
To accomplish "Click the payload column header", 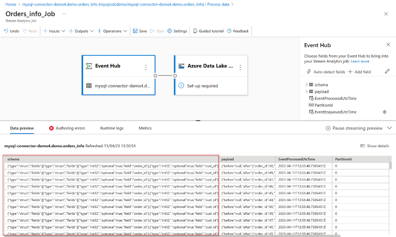I will pos(247,159).
